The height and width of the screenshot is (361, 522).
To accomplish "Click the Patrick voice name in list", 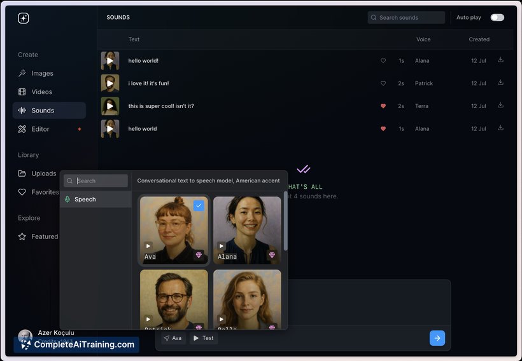I will (x=424, y=83).
